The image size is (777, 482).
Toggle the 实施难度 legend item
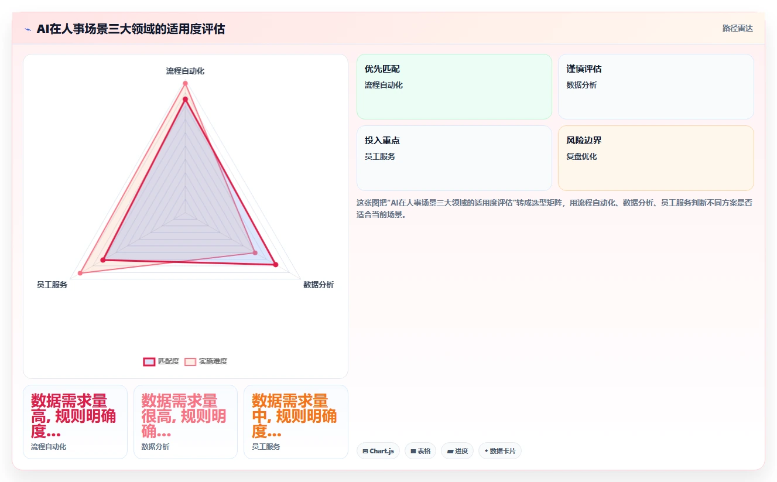pyautogui.click(x=206, y=361)
